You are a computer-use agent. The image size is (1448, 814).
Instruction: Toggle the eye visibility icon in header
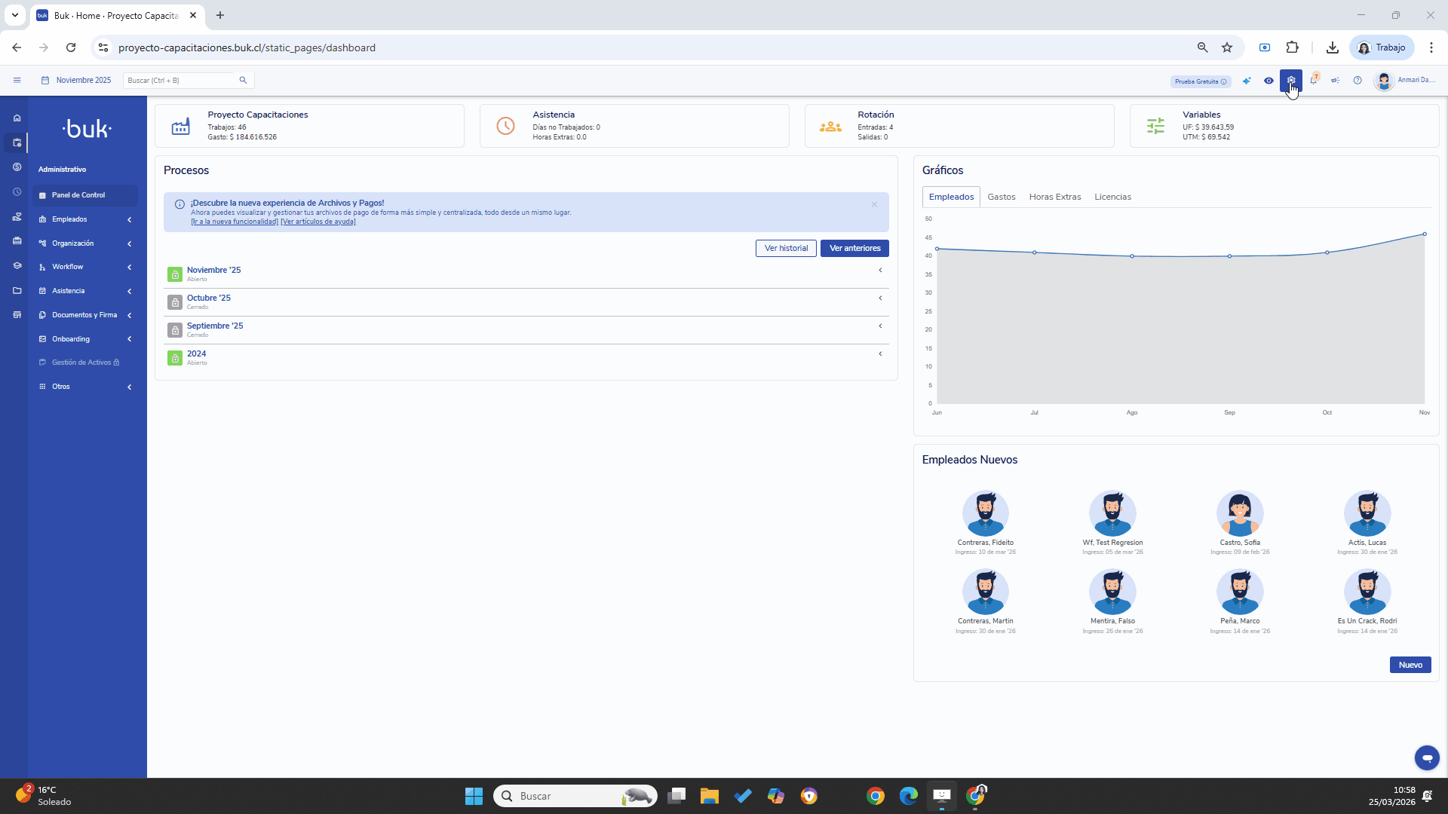[1269, 81]
